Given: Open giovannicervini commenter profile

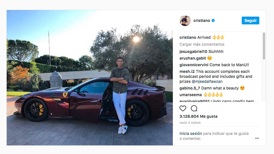Looking at the screenshot, I should click(x=194, y=65).
